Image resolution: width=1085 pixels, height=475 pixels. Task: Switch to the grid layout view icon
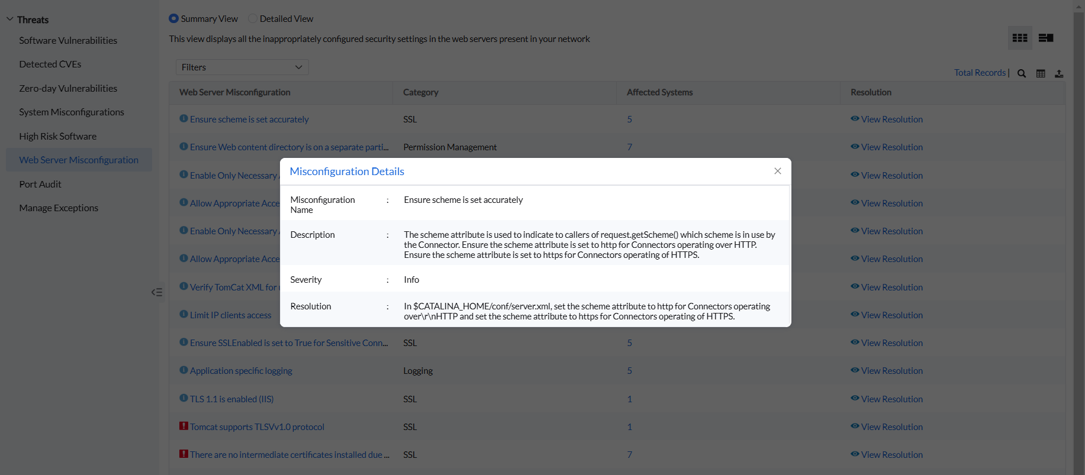click(x=1020, y=38)
